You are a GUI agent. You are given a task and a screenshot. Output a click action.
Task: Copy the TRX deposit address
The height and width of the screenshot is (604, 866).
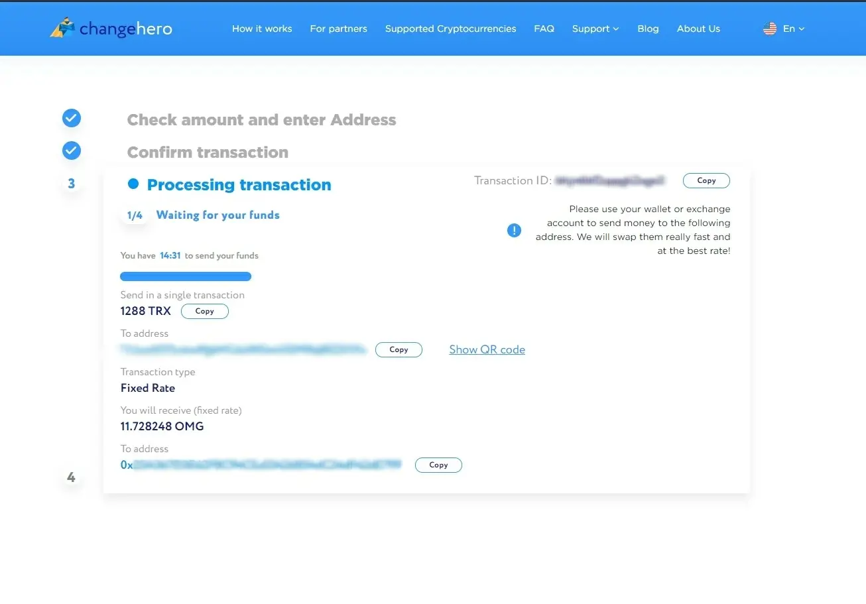click(399, 349)
